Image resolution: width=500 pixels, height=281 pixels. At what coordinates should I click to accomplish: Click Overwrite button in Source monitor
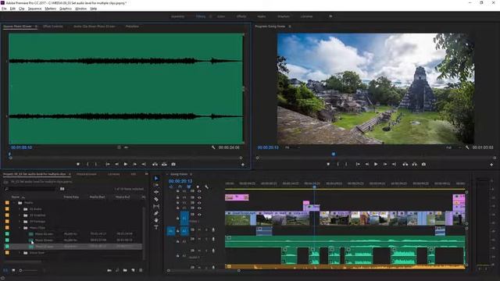[164, 165]
